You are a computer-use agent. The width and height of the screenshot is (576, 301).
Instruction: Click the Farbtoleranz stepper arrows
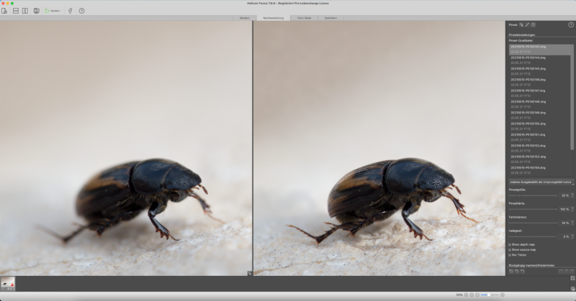572,223
